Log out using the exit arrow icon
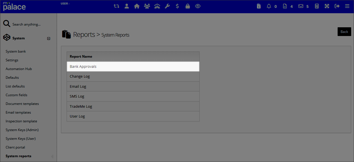 pyautogui.click(x=337, y=6)
